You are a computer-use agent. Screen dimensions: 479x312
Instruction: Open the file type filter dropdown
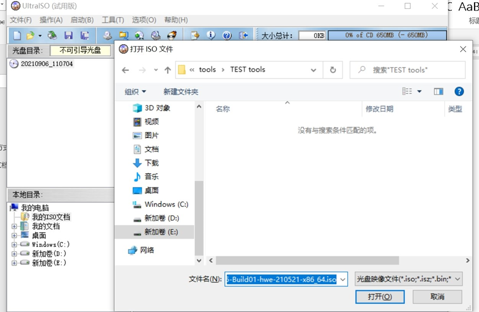click(408, 279)
